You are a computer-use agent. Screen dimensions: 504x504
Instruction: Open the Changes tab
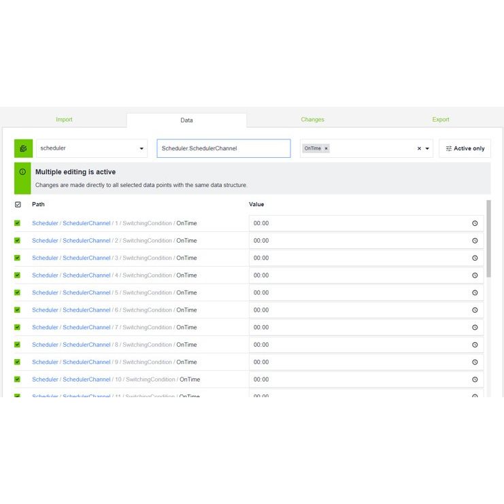pyautogui.click(x=312, y=120)
